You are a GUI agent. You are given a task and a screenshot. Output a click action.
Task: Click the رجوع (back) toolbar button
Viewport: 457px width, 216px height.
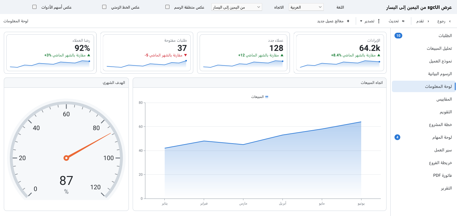pos(444,21)
